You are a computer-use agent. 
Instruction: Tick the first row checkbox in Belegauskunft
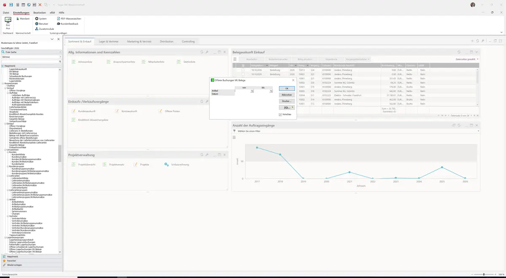(243, 70)
